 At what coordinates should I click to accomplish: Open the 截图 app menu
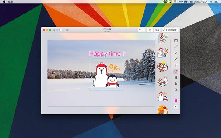pos(10,2)
